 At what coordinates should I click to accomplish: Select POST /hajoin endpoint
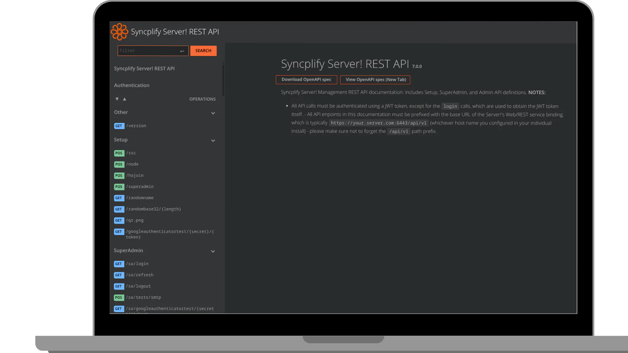coord(129,176)
